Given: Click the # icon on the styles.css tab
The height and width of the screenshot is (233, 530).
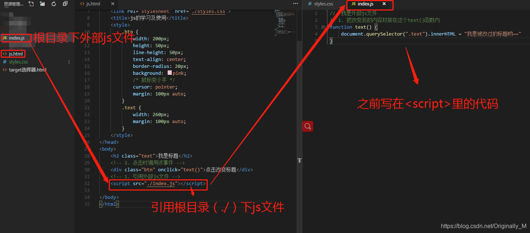Looking at the screenshot, I should pyautogui.click(x=309, y=4).
